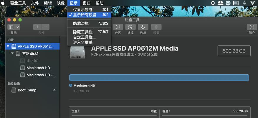Choose 仅显示宗卷 from the menu
The height and width of the screenshot is (118, 258).
tap(89, 10)
